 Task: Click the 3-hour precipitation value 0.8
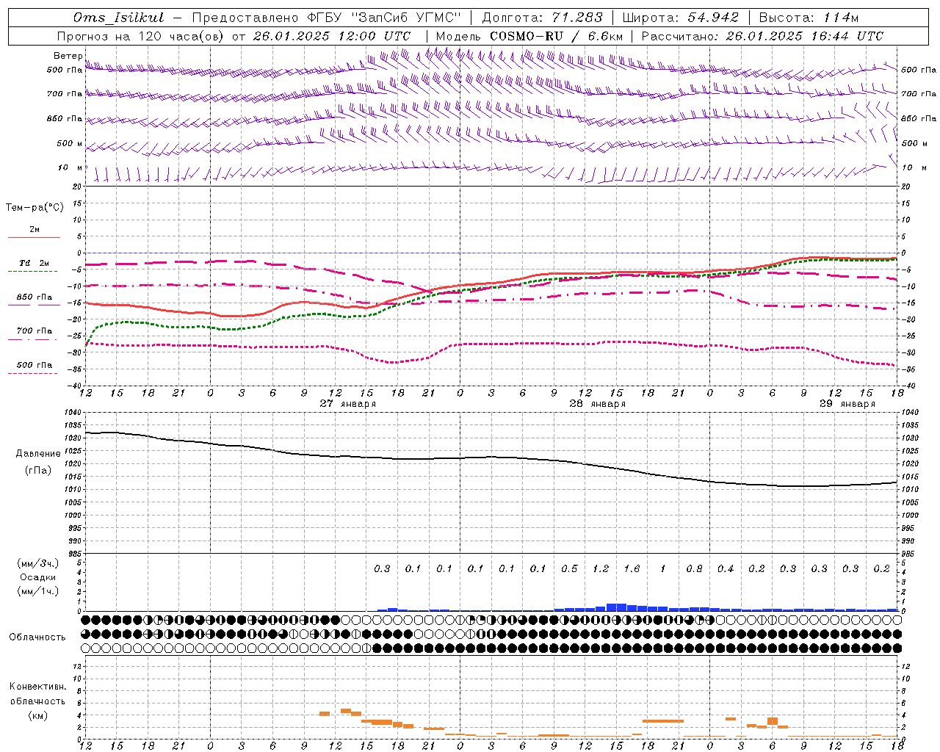tap(694, 568)
